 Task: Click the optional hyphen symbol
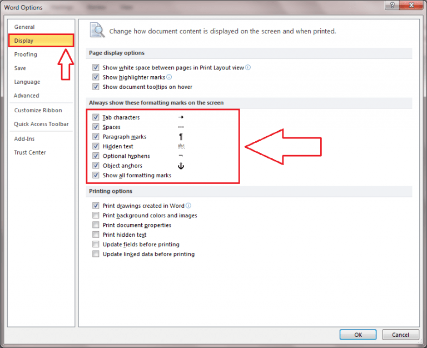click(181, 156)
